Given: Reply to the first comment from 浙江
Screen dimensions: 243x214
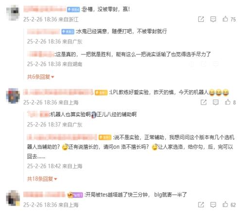Looking at the screenshot, I should click(213, 19).
